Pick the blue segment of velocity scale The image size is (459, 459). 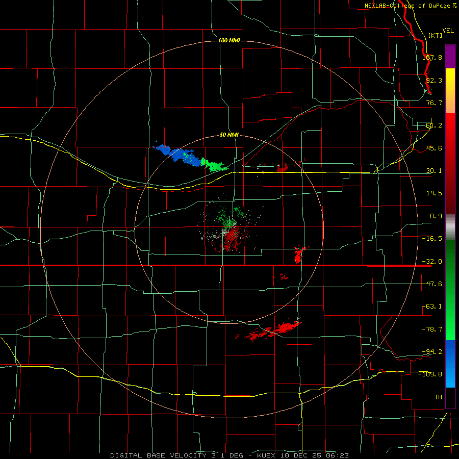click(450, 364)
